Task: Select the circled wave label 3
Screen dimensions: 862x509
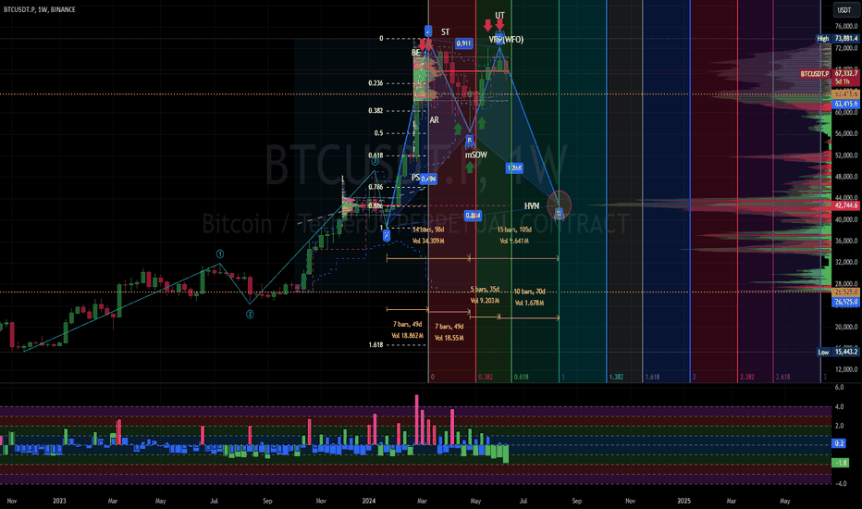Action: (x=375, y=161)
